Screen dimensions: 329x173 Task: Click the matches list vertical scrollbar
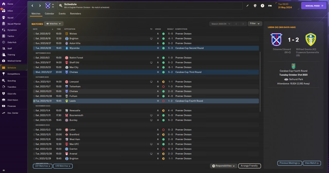click(x=260, y=82)
